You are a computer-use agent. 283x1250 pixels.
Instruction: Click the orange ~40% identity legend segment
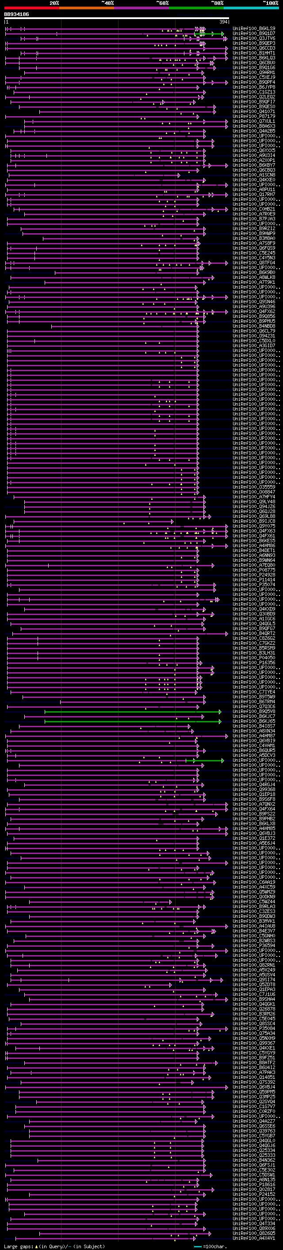[x=87, y=8]
